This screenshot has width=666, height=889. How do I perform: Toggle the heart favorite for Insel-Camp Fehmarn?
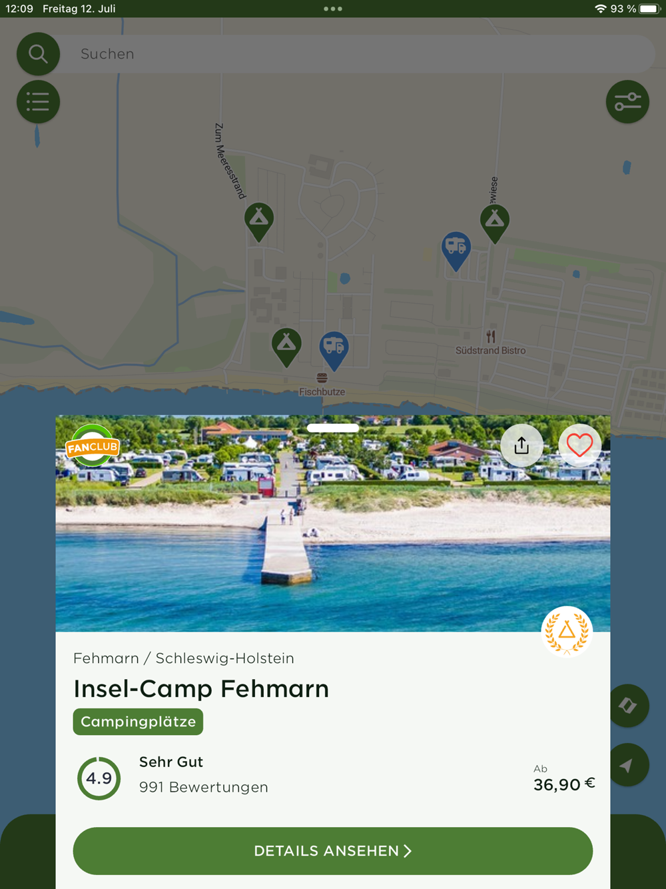coord(579,445)
